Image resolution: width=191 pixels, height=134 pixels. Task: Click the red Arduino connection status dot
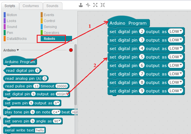pos(71,50)
